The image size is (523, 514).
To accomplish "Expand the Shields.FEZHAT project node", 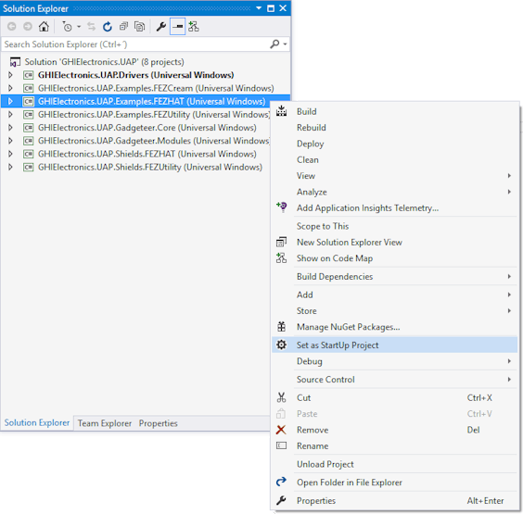I will (x=10, y=154).
